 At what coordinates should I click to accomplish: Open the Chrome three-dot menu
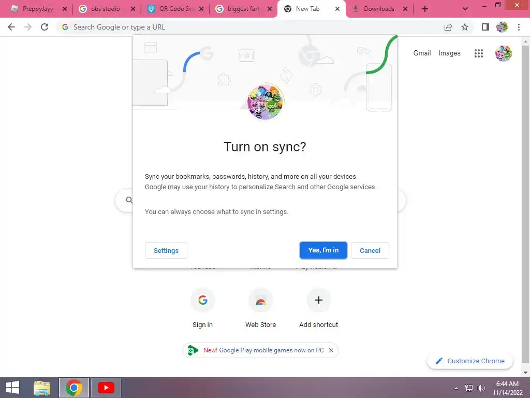(x=519, y=27)
